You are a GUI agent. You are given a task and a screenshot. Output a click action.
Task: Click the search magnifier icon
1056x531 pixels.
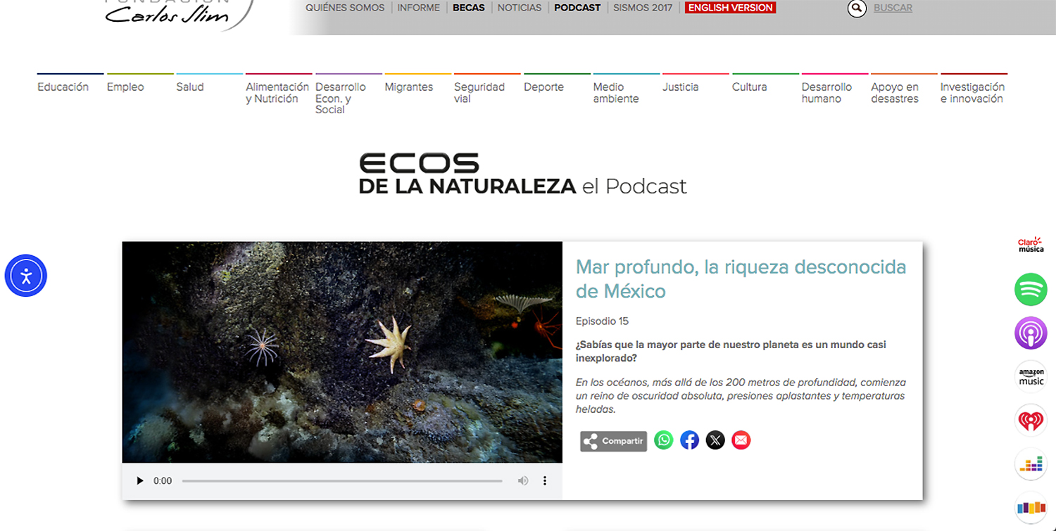click(x=857, y=8)
